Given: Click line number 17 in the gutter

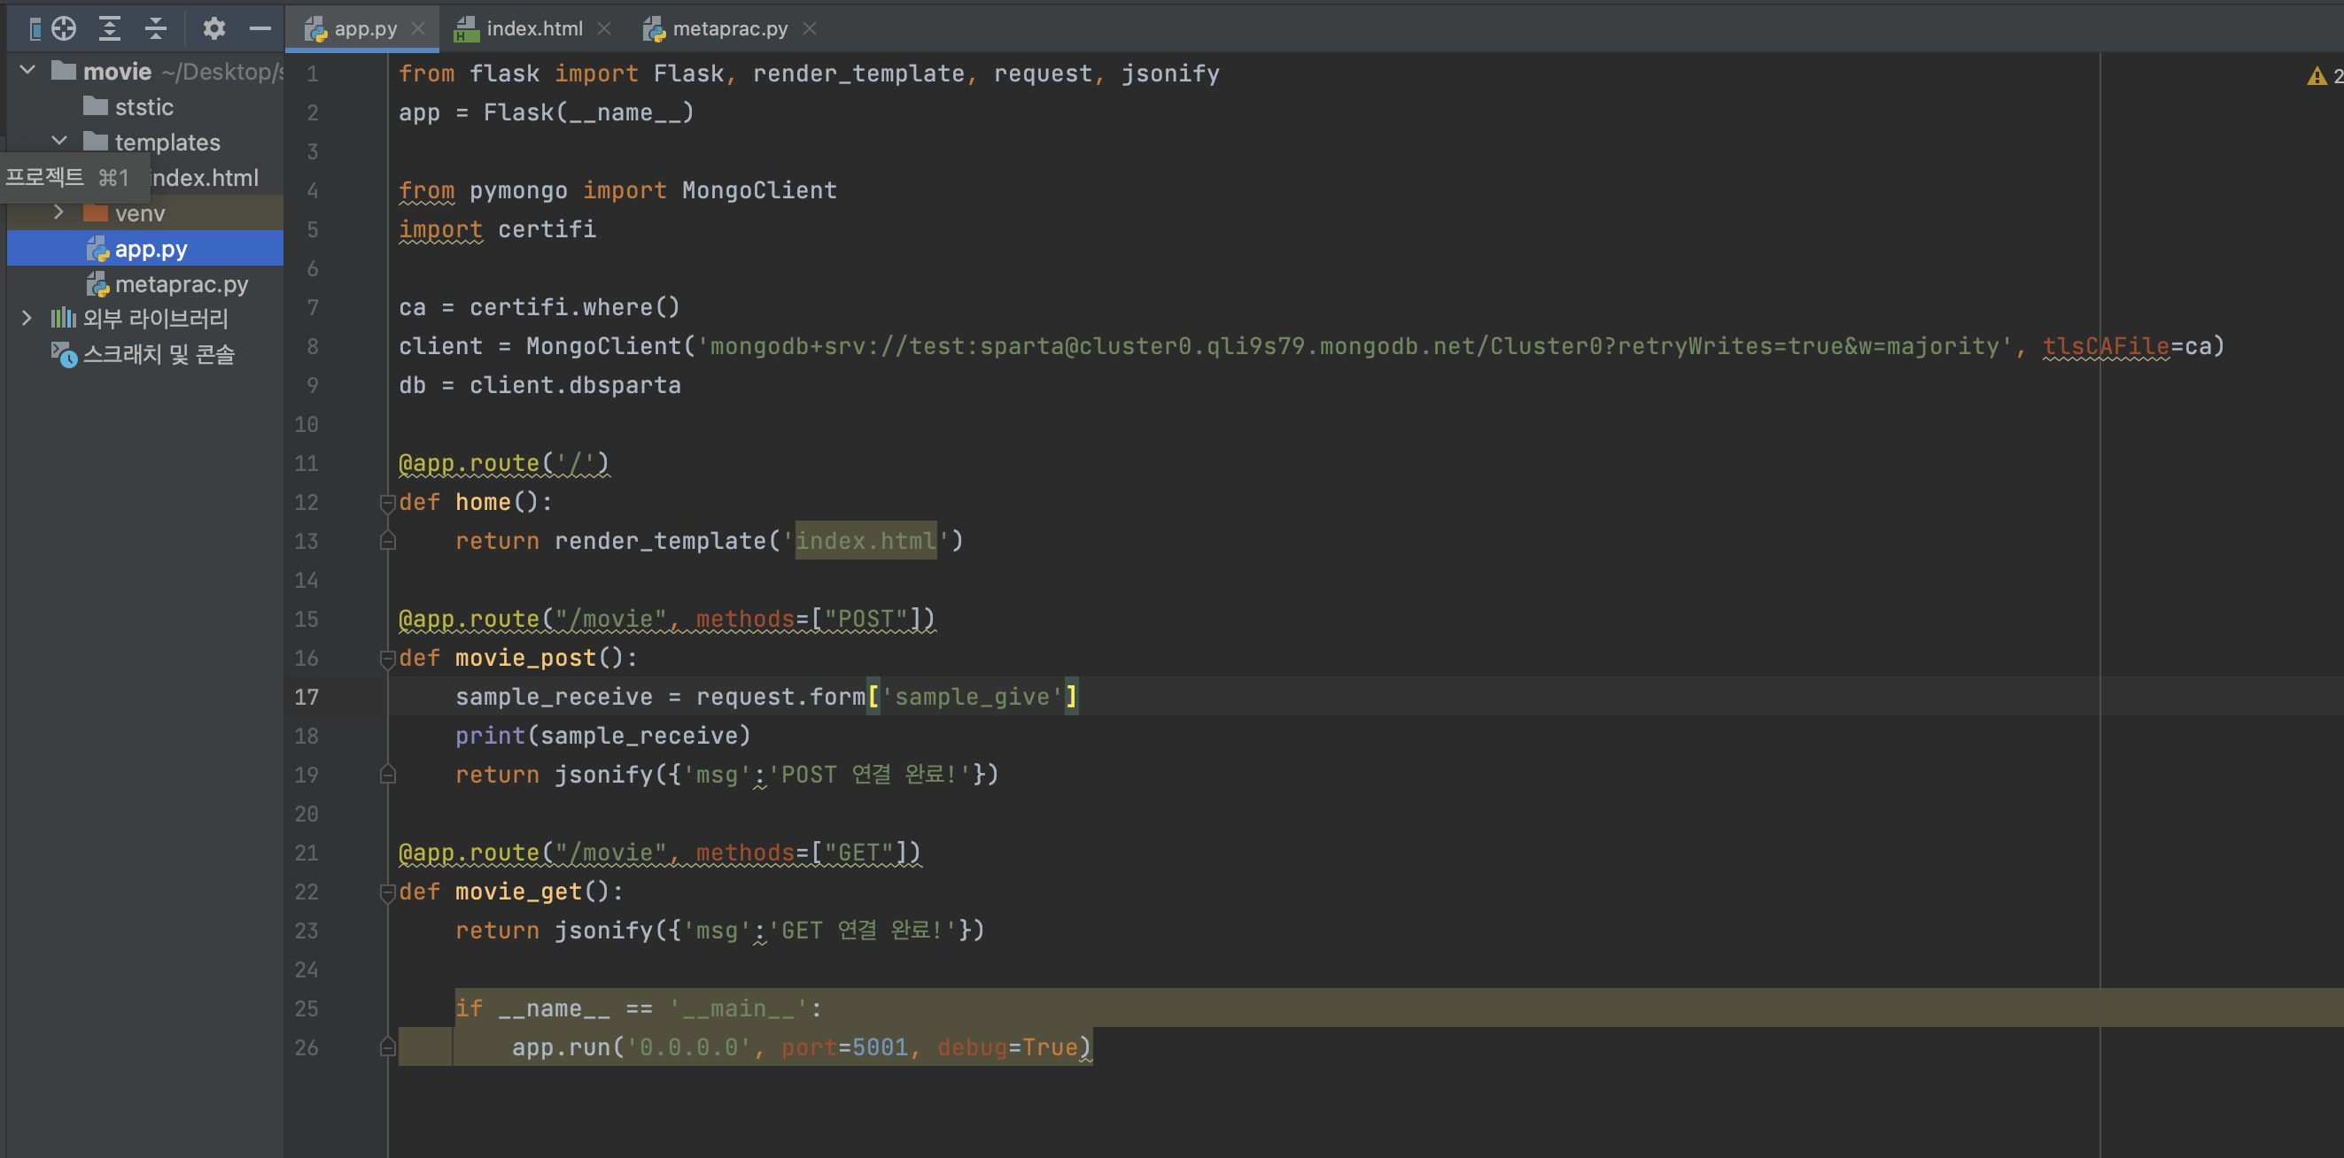Looking at the screenshot, I should pyautogui.click(x=307, y=698).
